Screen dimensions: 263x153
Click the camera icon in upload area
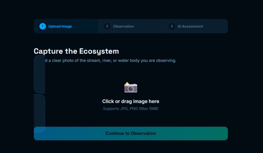point(131,87)
